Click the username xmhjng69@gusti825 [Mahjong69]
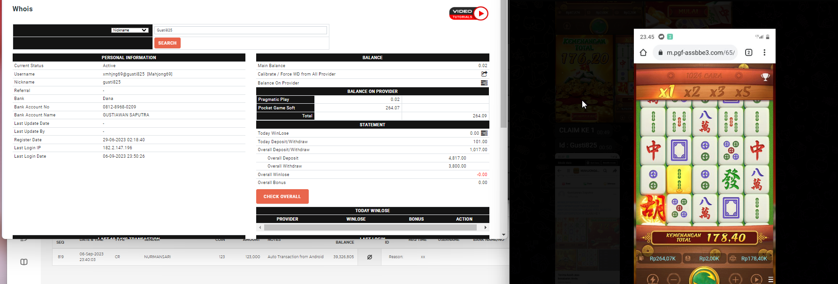 tap(137, 74)
